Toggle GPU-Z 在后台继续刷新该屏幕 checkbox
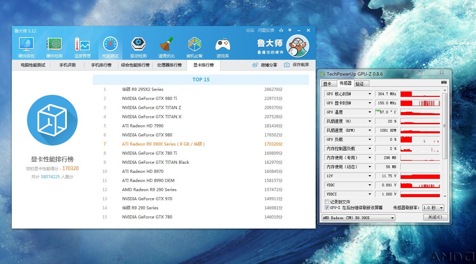The height and width of the screenshot is (264, 476). pos(327,208)
